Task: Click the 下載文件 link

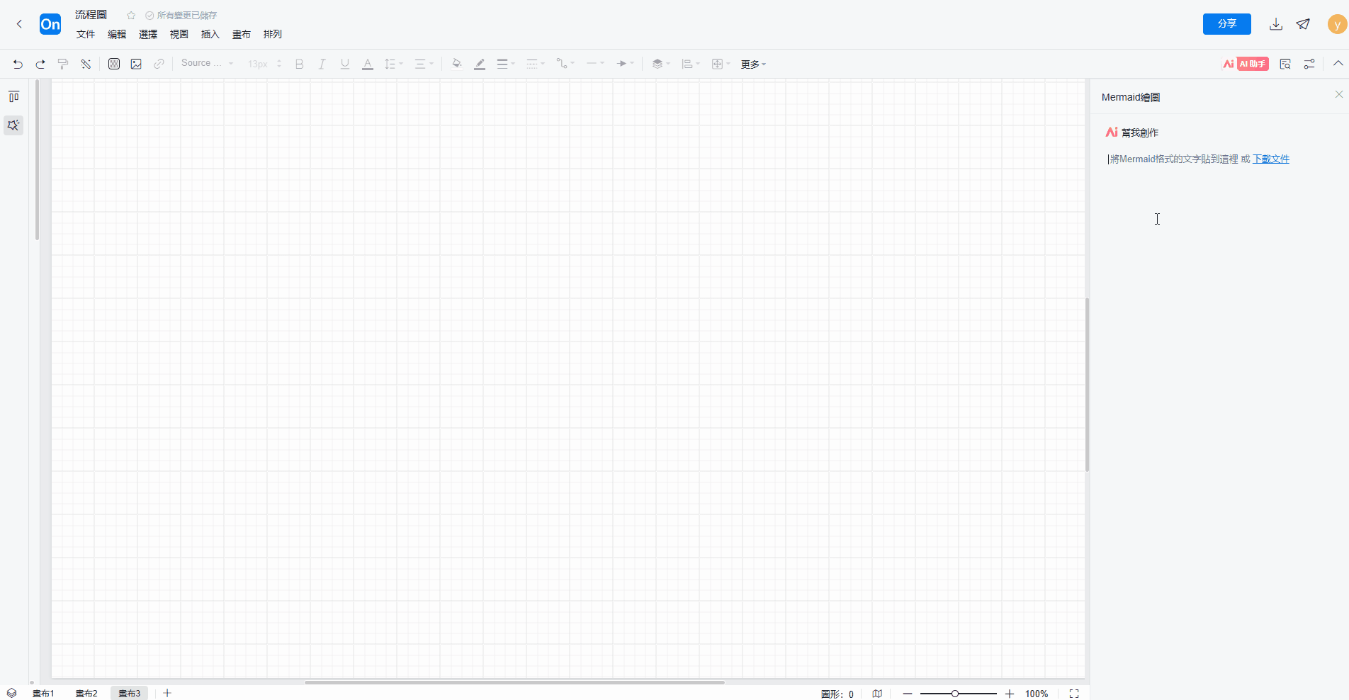Action: [1271, 159]
